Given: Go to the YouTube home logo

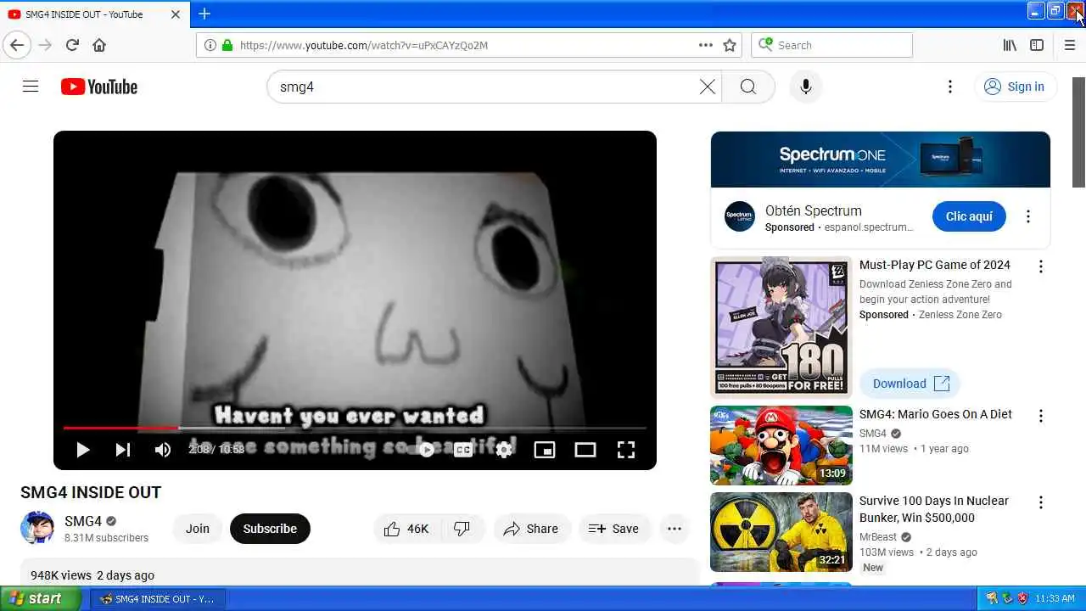Looking at the screenshot, I should coord(99,87).
